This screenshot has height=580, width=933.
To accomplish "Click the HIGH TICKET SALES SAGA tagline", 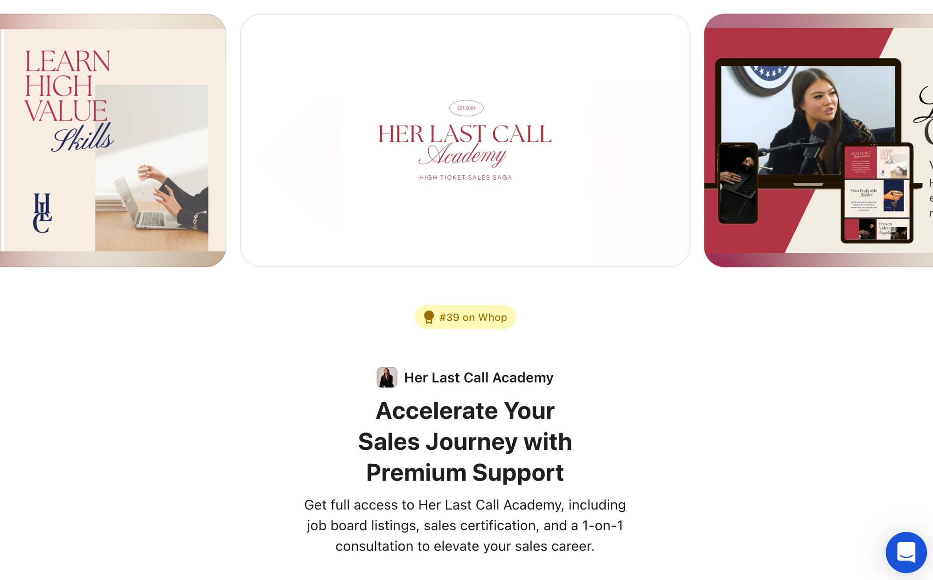I will pyautogui.click(x=466, y=177).
